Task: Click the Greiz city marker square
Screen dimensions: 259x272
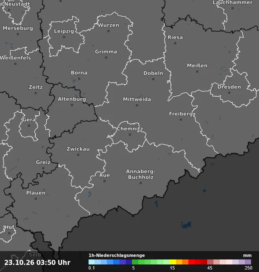Action: 43,168
